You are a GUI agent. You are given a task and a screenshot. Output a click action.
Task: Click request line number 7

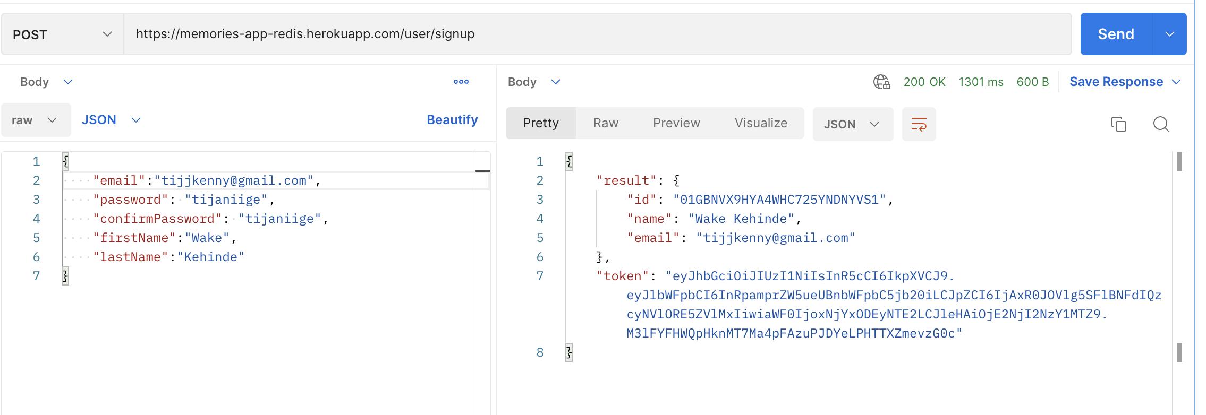[36, 276]
